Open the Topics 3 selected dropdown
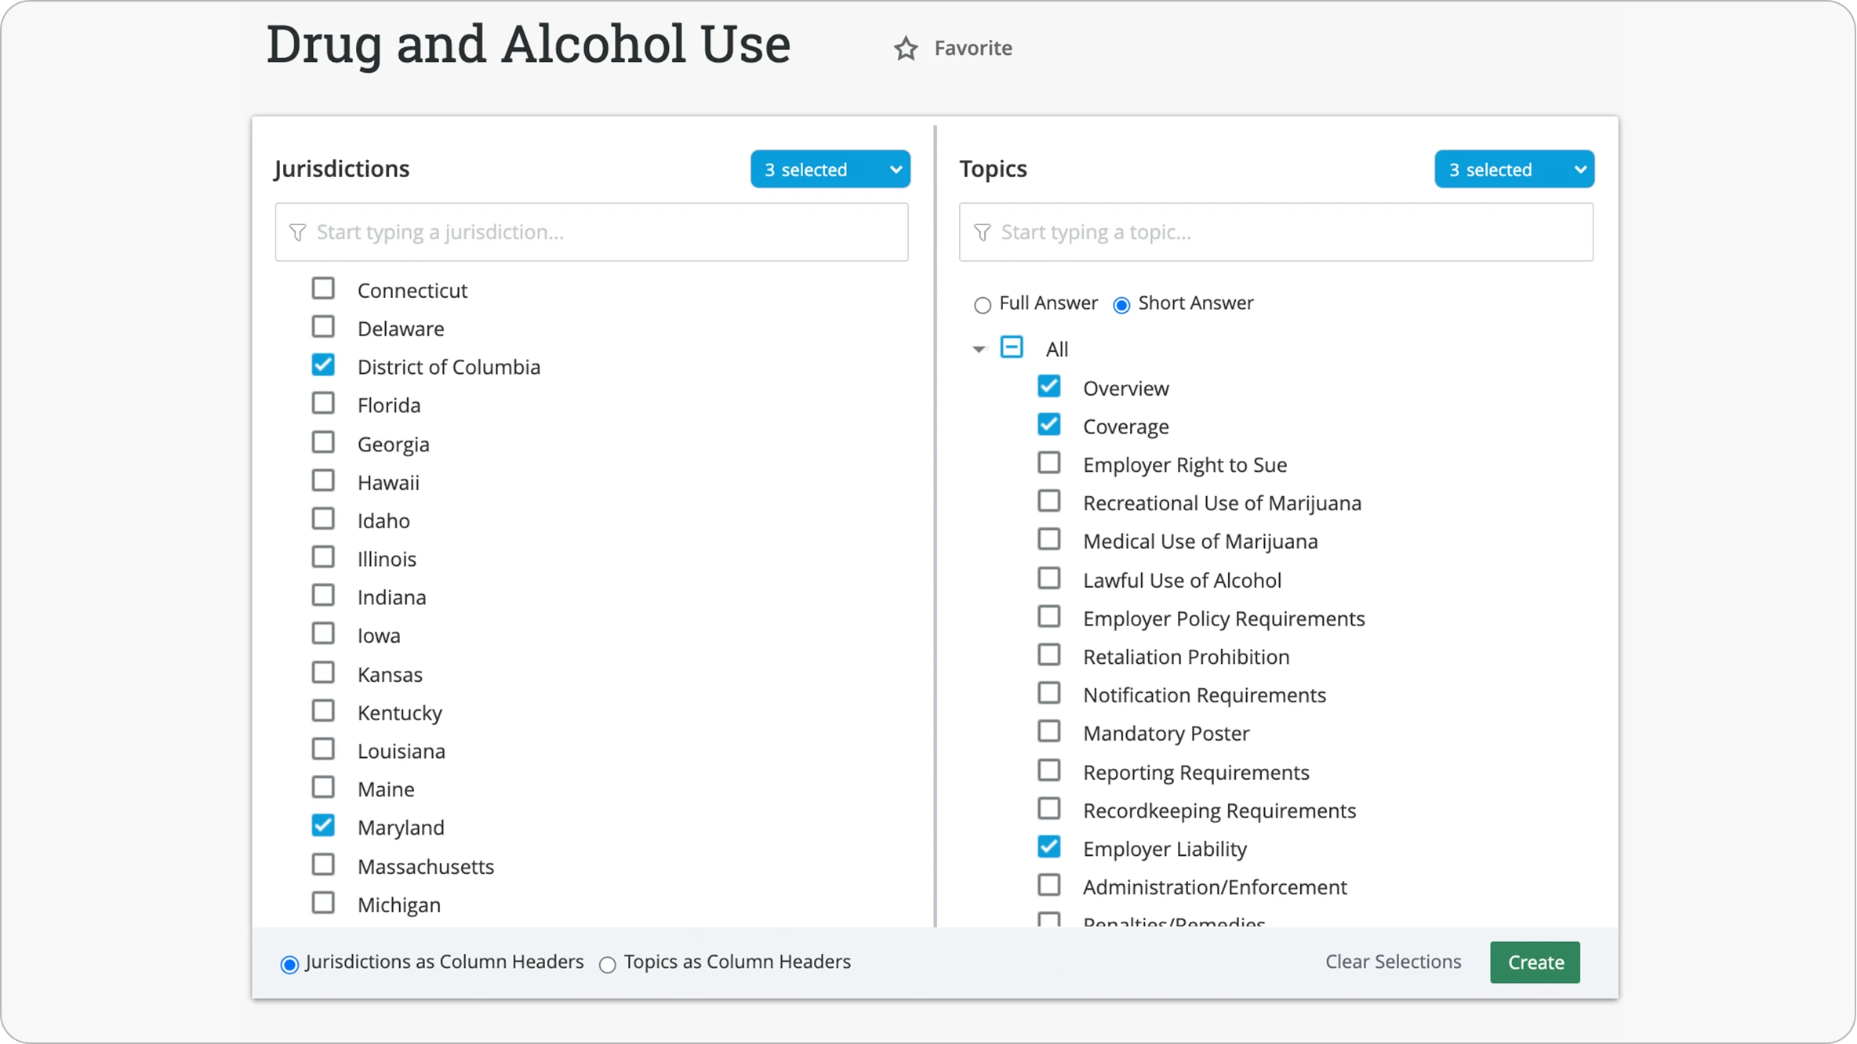 coord(1514,169)
